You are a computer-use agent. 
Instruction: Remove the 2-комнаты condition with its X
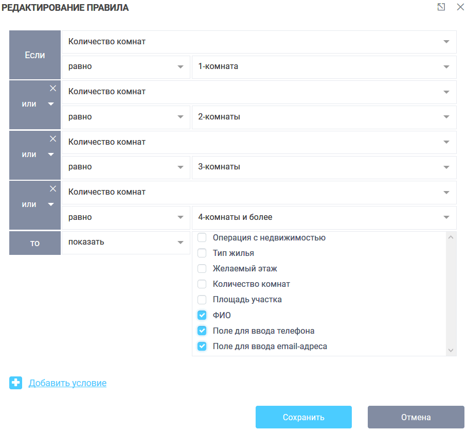click(x=53, y=89)
